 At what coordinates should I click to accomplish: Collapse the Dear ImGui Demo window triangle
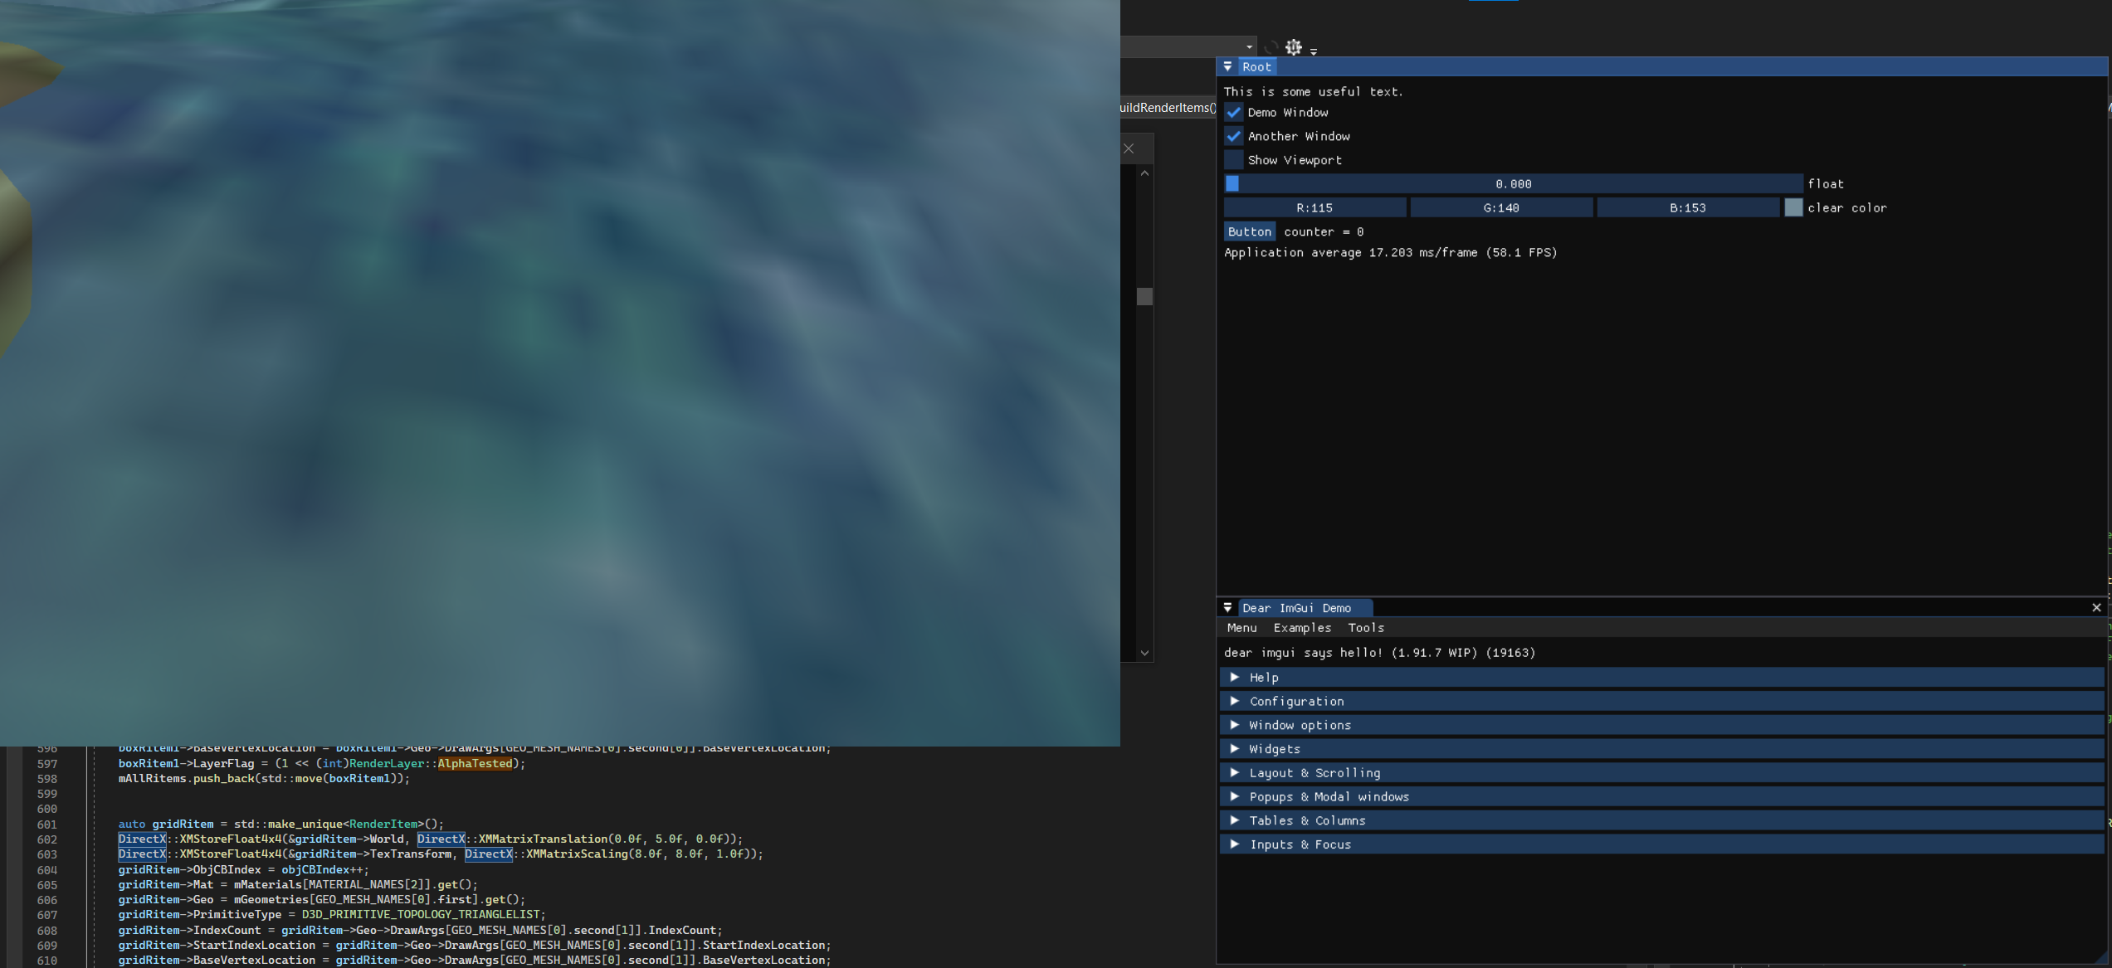[x=1227, y=608]
